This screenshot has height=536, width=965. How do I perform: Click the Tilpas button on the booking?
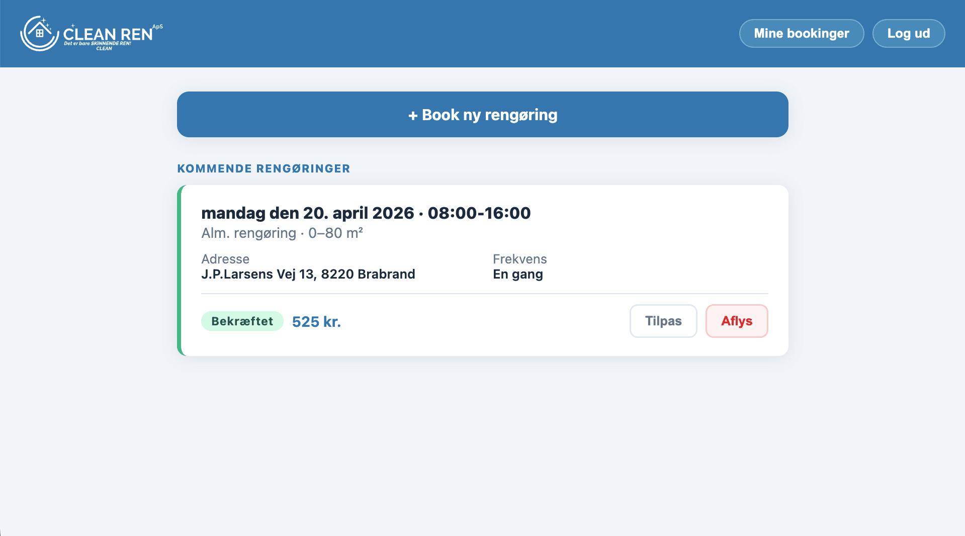tap(663, 321)
